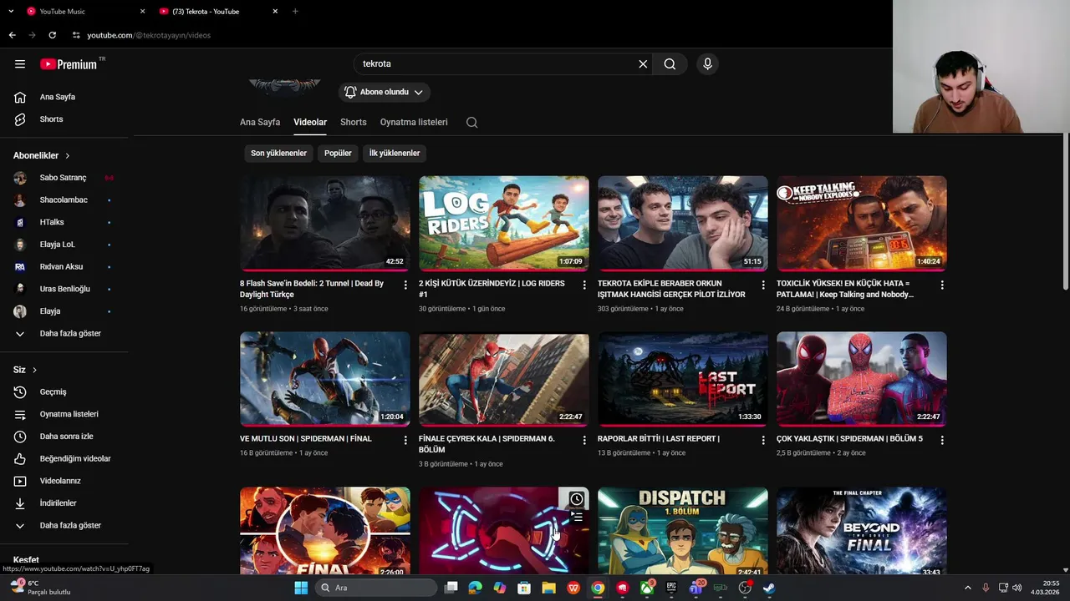Viewport: 1070px width, 601px height.
Task: Click the YouTube Premium logo
Action: [69, 64]
